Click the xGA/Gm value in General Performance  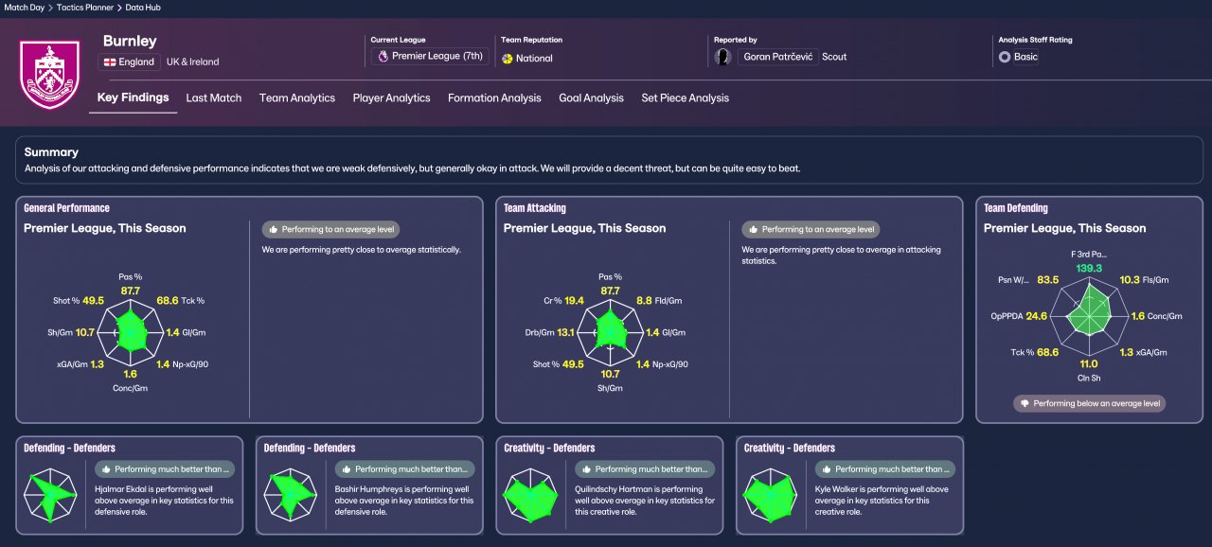click(98, 364)
